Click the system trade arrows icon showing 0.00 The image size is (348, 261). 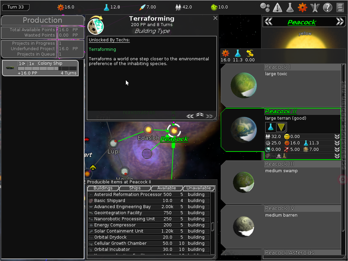pyautogui.click(x=250, y=54)
